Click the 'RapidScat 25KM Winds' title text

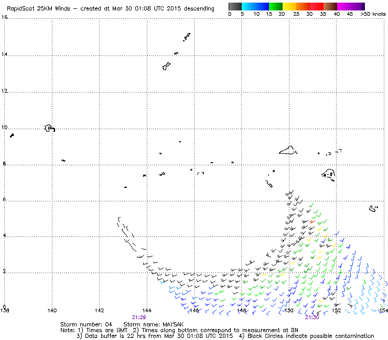click(39, 9)
